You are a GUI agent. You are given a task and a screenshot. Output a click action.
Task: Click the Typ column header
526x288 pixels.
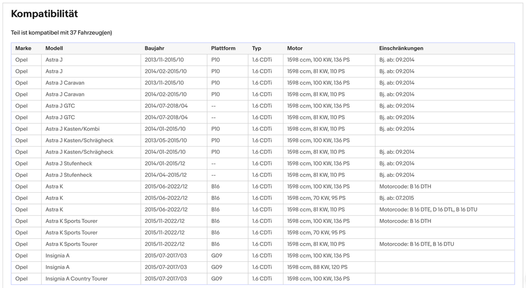(x=256, y=48)
